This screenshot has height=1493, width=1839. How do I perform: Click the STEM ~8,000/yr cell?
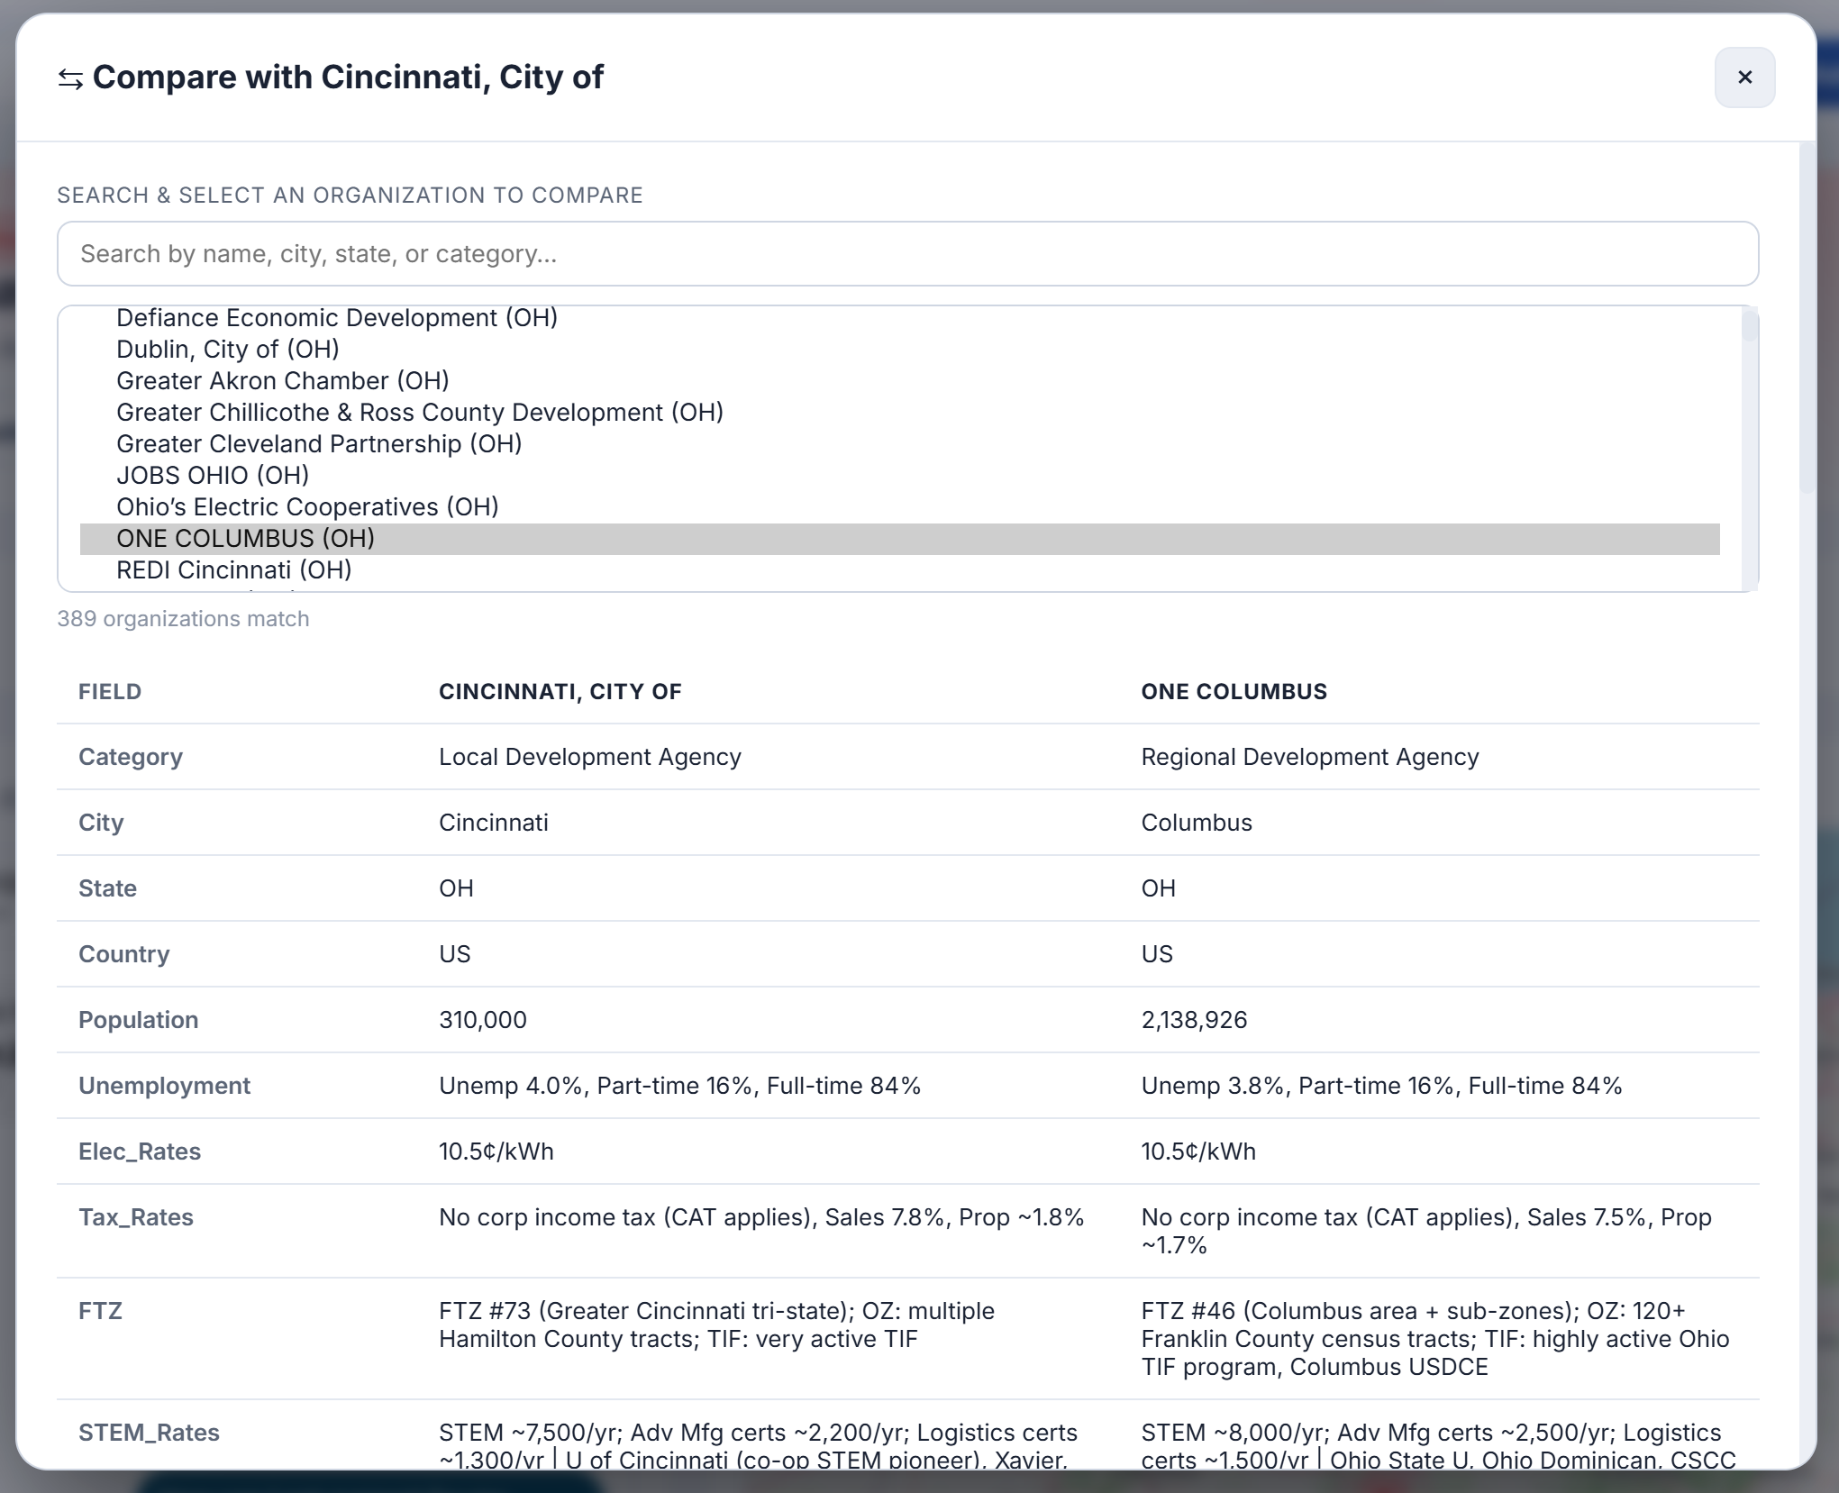[x=1438, y=1446]
